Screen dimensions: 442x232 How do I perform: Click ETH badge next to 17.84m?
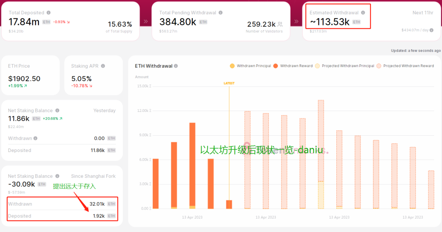(x=46, y=22)
